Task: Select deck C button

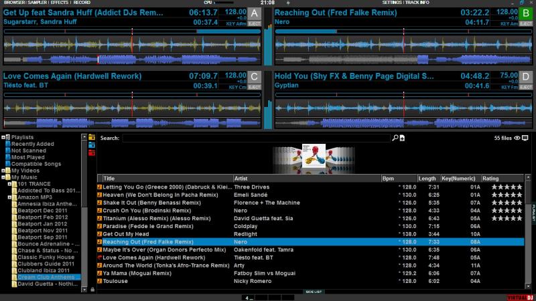Action: (254, 77)
